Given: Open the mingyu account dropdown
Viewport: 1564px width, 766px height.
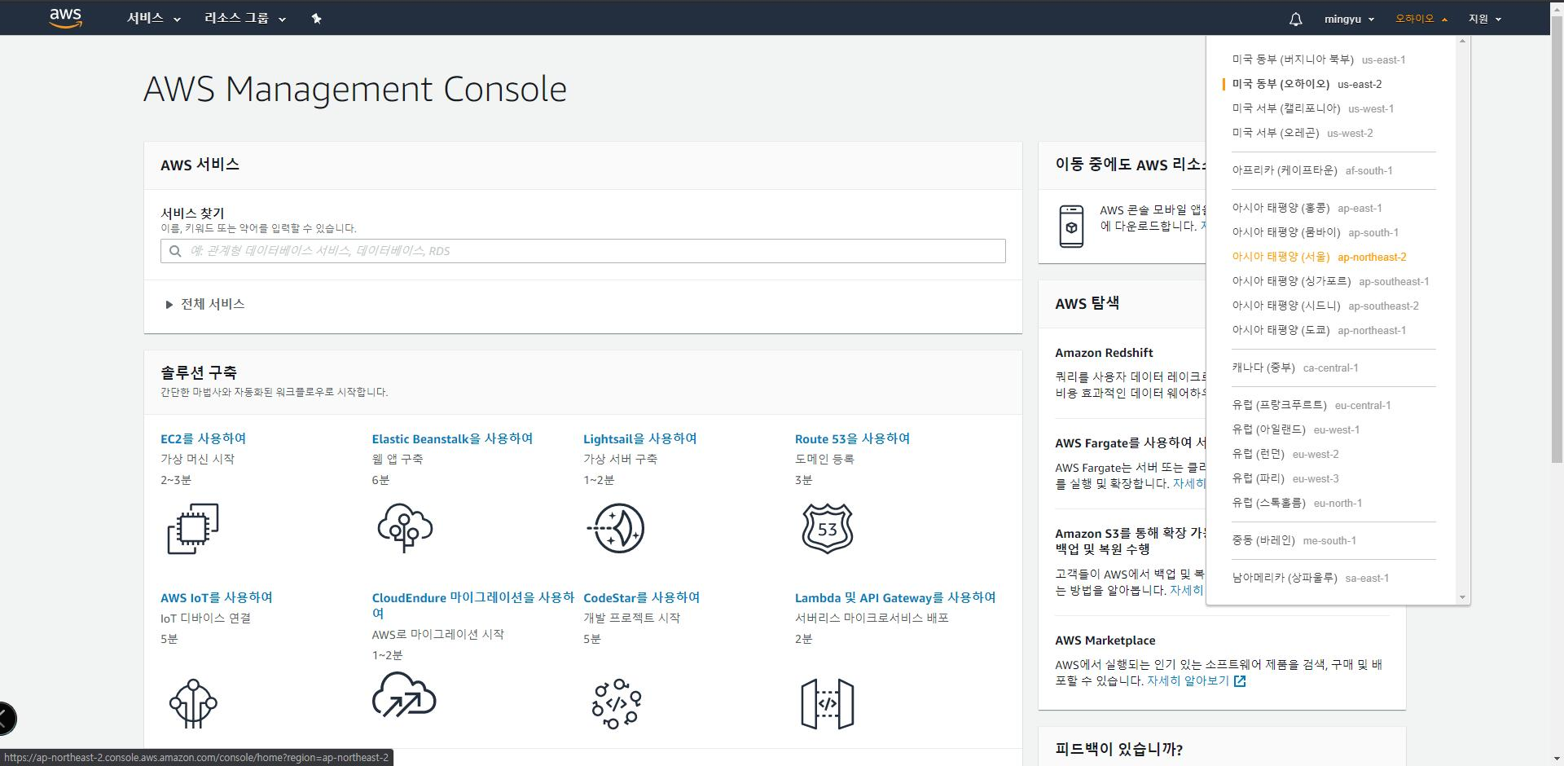Looking at the screenshot, I should tap(1349, 19).
